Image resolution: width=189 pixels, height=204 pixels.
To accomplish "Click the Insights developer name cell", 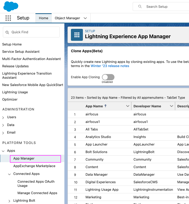I will click(x=139, y=137).
